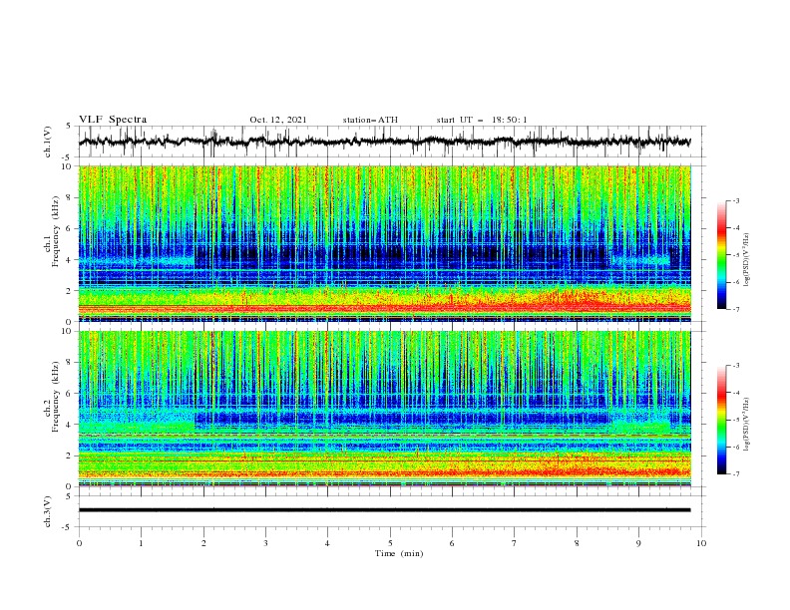Click the "Time (min)" x-axis label

tap(399, 553)
